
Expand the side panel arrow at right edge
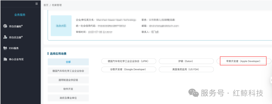pyautogui.click(x=271, y=80)
